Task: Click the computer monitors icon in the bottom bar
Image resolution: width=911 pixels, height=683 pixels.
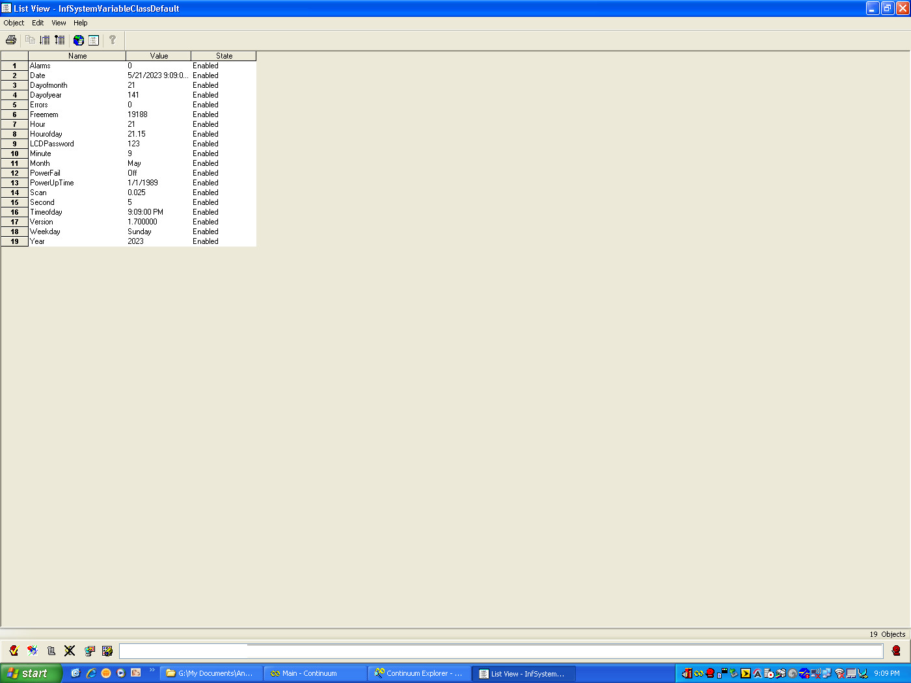Action: point(89,650)
